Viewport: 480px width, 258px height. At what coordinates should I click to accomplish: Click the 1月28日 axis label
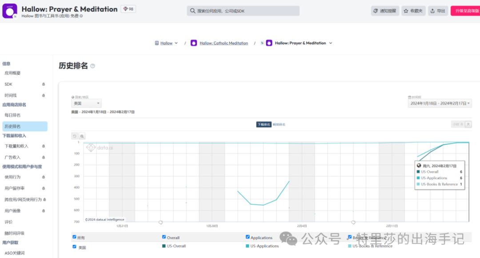pos(212,226)
